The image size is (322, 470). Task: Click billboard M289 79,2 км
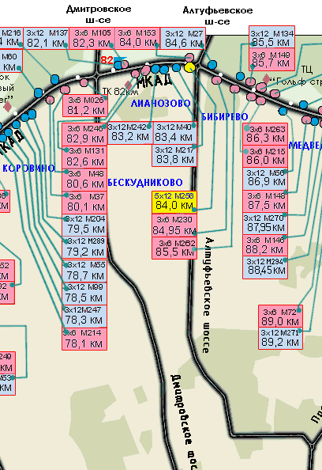pos(84,248)
